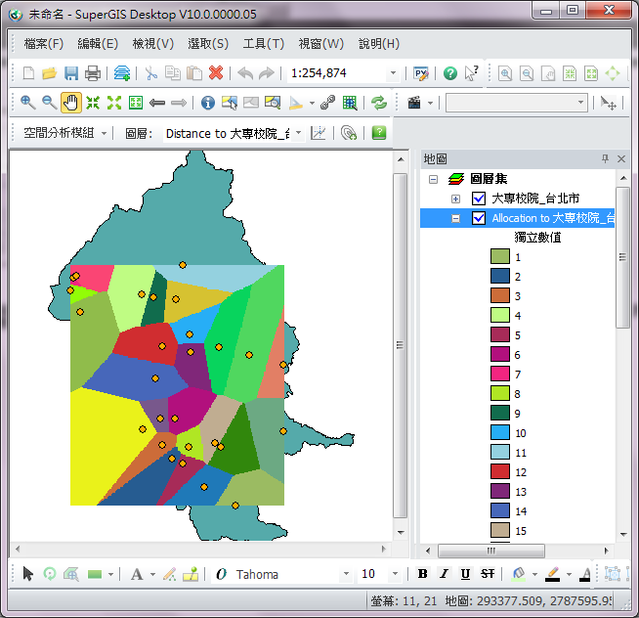Open the 檔案(F) menu
The height and width of the screenshot is (618, 639).
[43, 44]
